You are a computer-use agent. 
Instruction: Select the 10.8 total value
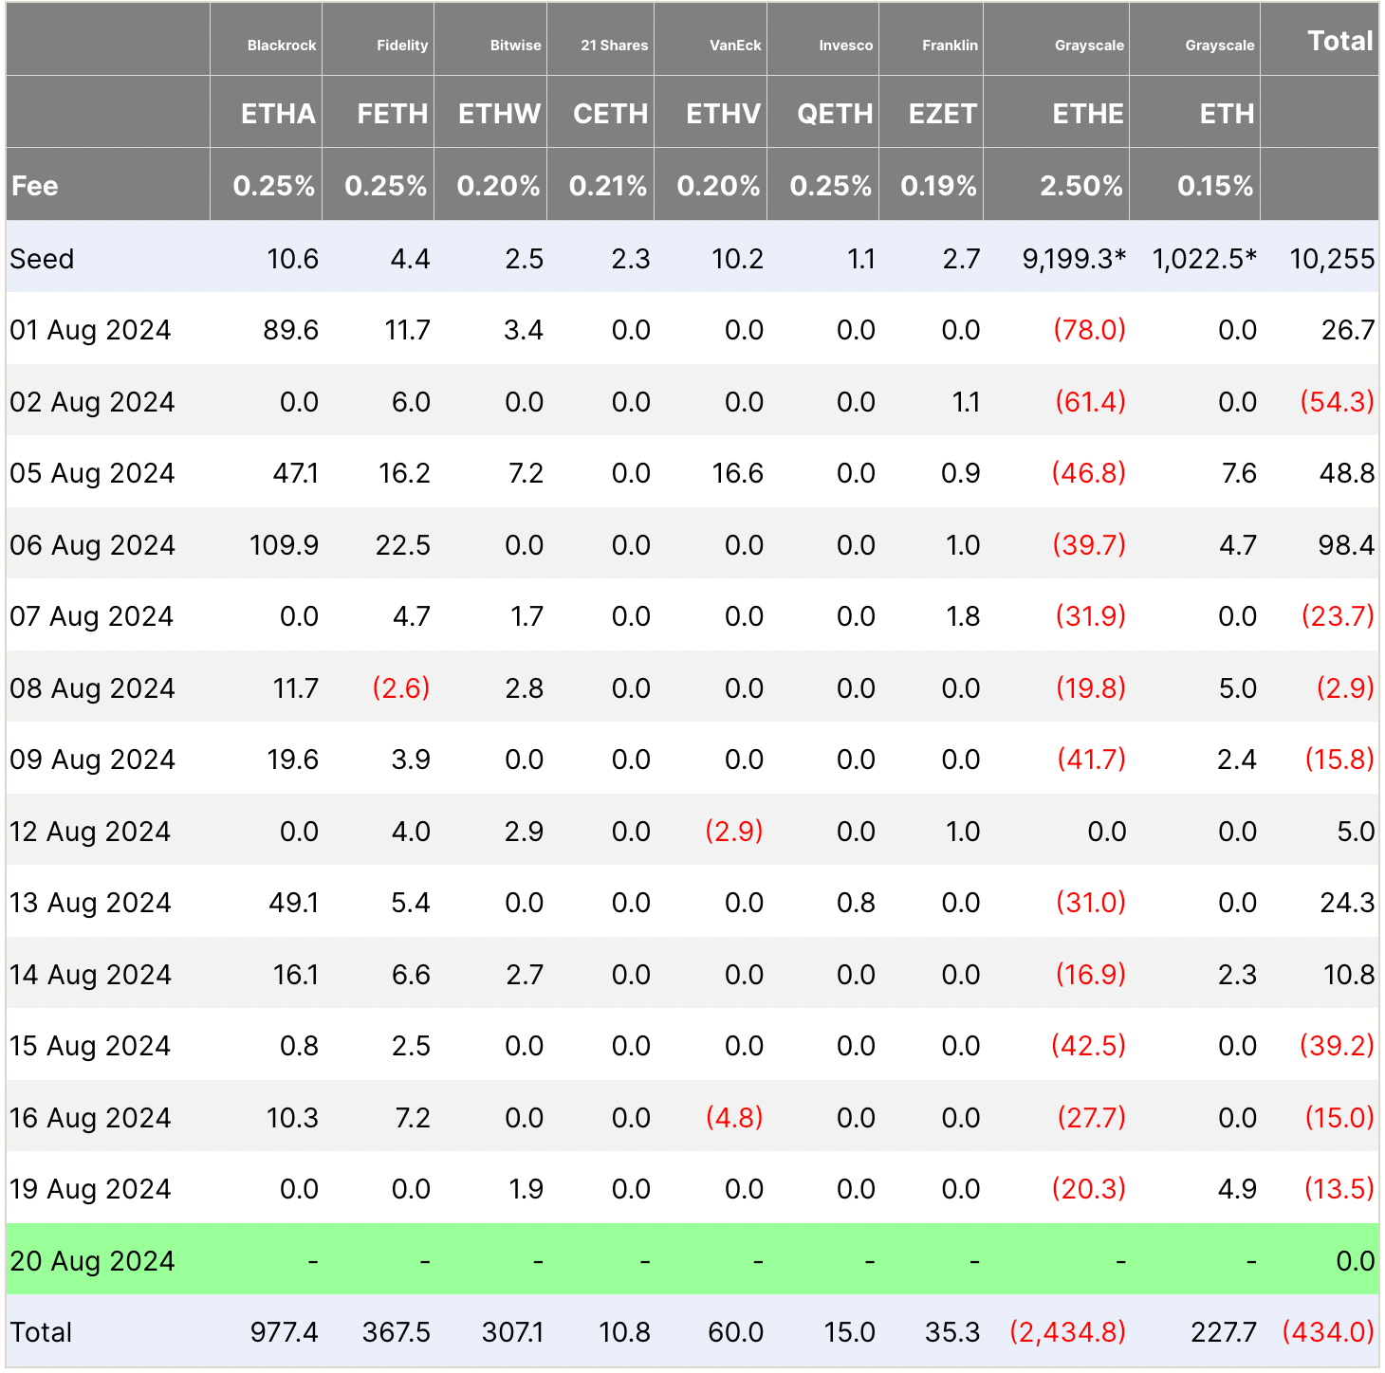(x=1349, y=975)
